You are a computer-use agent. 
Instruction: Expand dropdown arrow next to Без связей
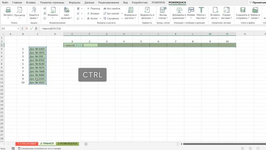[x=122, y=13]
